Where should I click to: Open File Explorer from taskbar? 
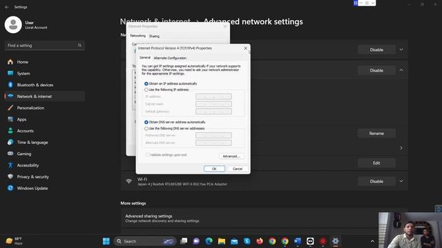(222, 241)
